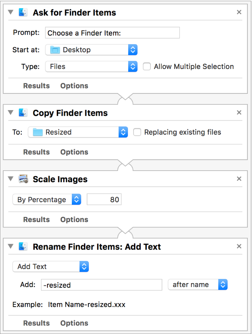Toggle Replacing existing files checkbox
The image size is (252, 334).
(137, 132)
